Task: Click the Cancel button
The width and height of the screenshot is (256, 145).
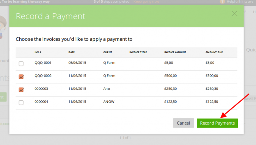Action: point(183,123)
